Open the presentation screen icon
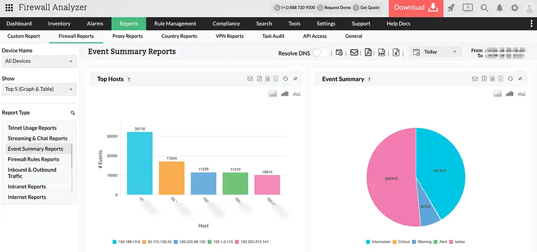The width and height of the screenshot is (537, 252). (468, 7)
